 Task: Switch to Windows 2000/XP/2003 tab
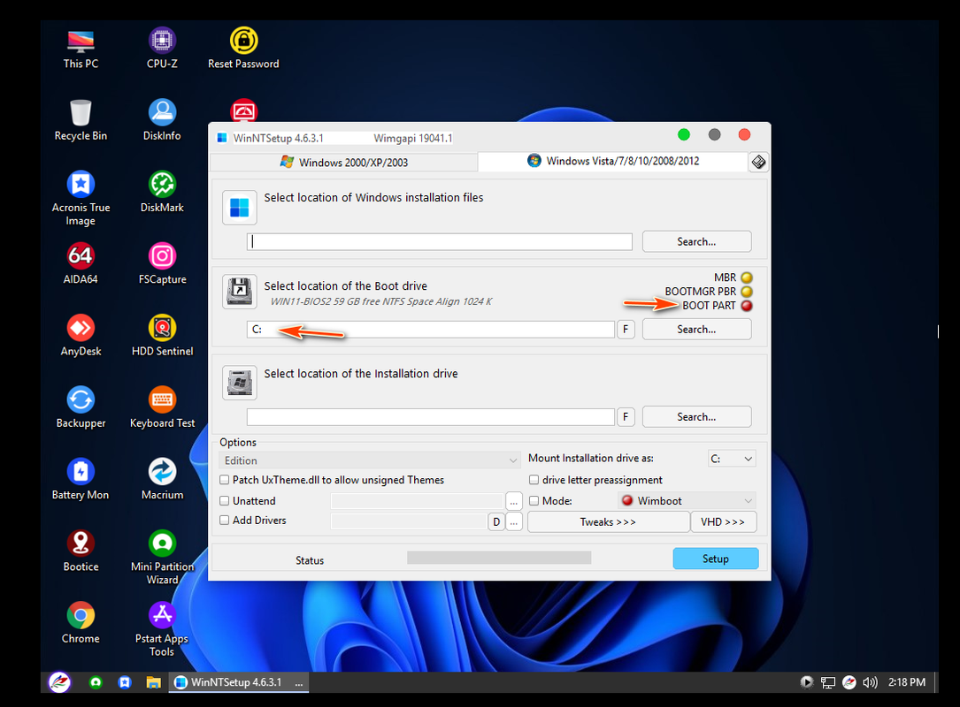(344, 162)
